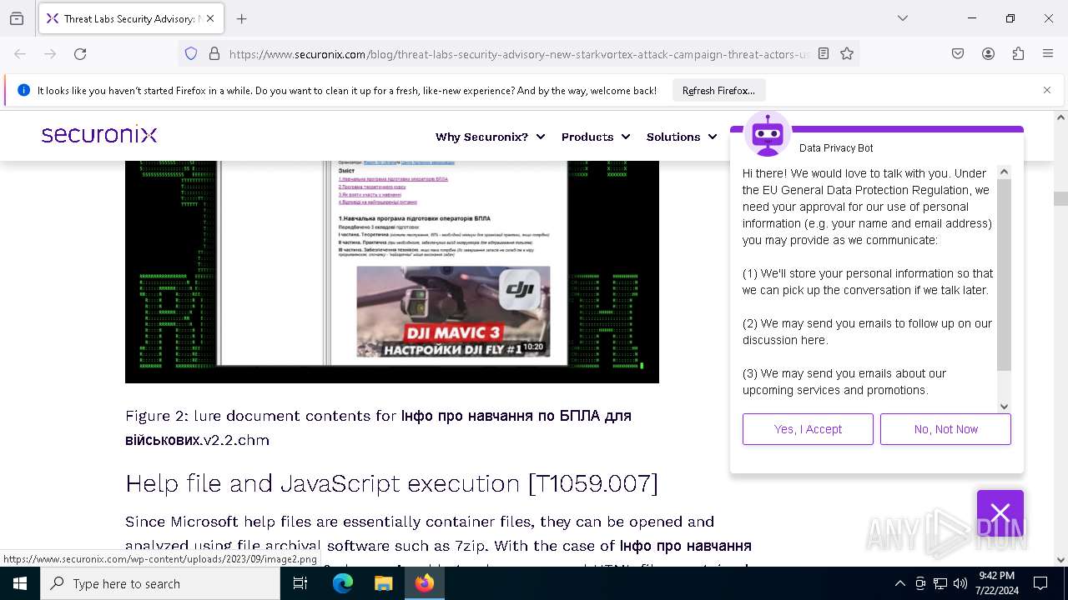Open the volume tray icon

[x=960, y=583]
